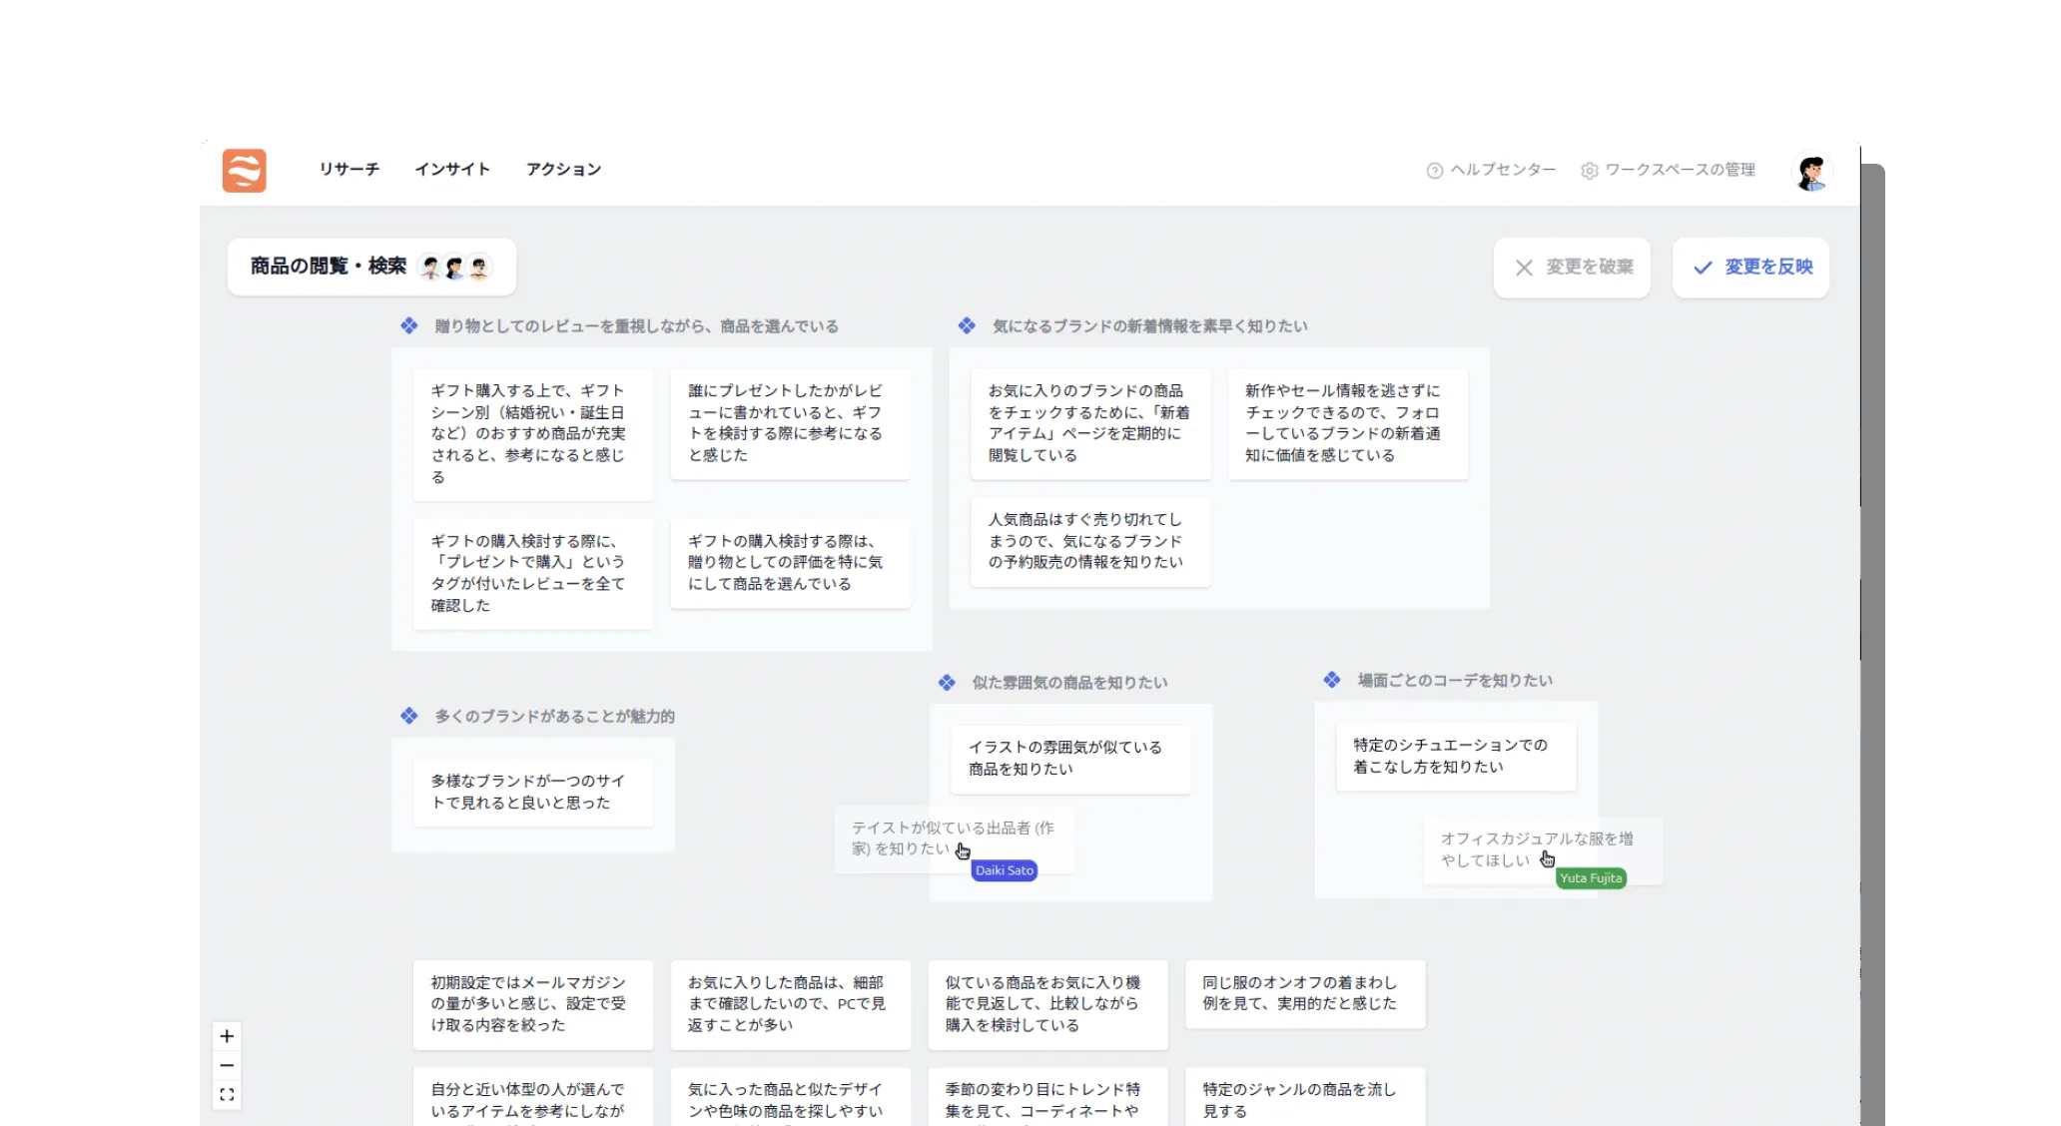The width and height of the screenshot is (2061, 1126).
Task: Select card containing 「プレゼントで購入」というタグ
Action: (x=533, y=573)
